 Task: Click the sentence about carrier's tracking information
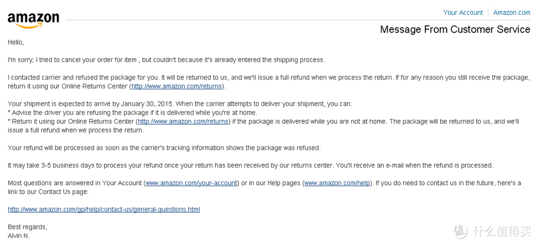[x=164, y=148]
